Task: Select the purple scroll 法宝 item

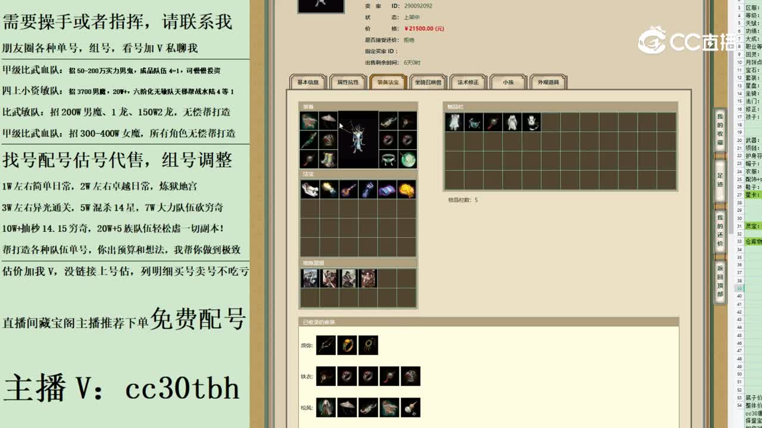Action: click(x=387, y=190)
